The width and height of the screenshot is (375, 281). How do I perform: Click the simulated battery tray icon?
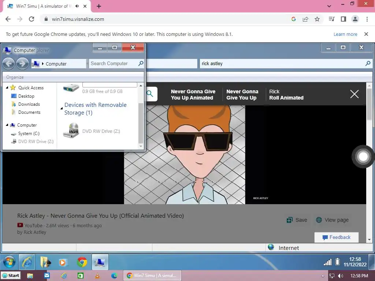[x=337, y=262]
